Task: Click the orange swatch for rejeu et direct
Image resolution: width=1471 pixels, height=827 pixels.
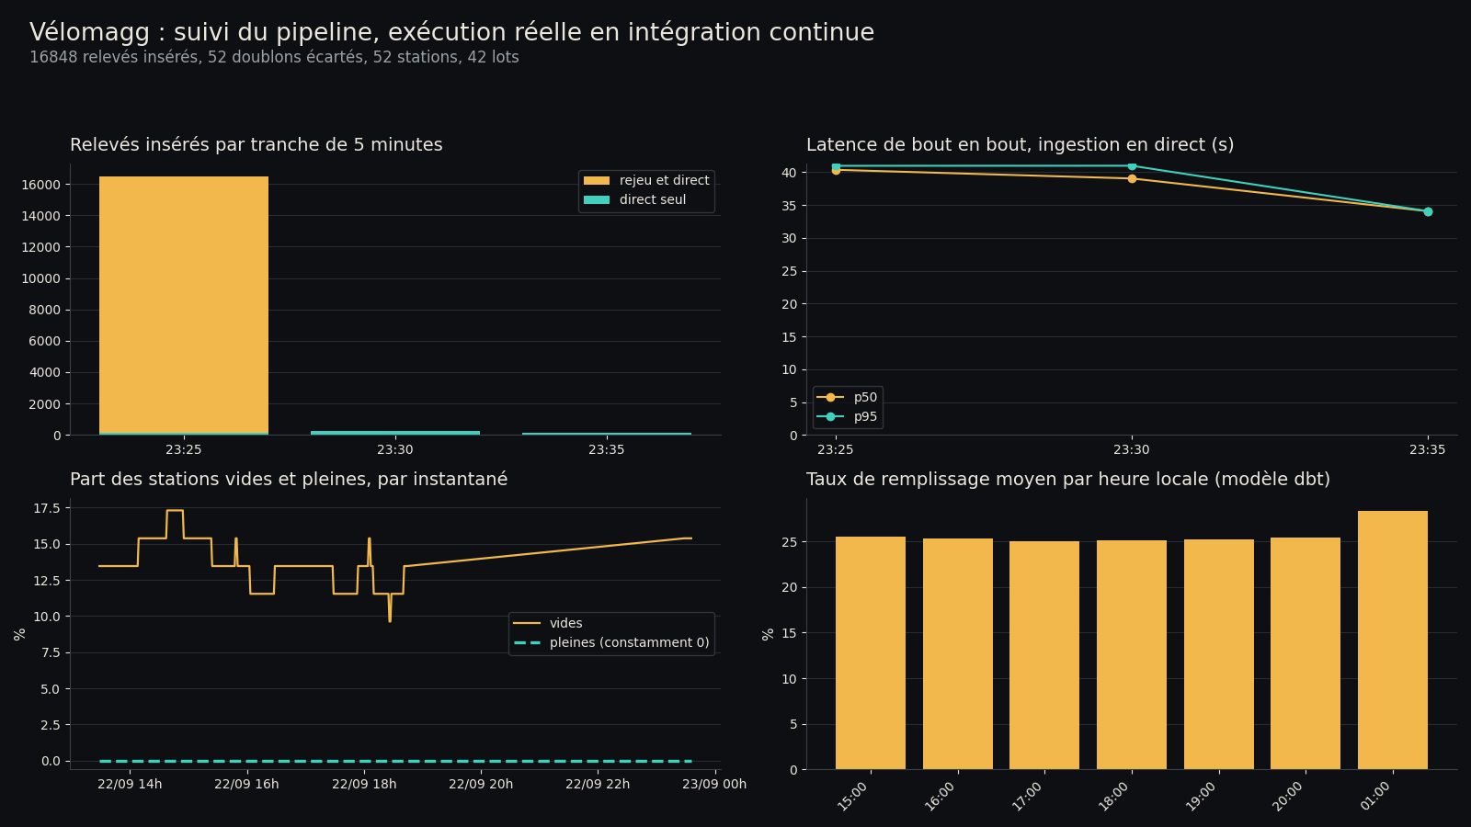Action: [x=597, y=181]
